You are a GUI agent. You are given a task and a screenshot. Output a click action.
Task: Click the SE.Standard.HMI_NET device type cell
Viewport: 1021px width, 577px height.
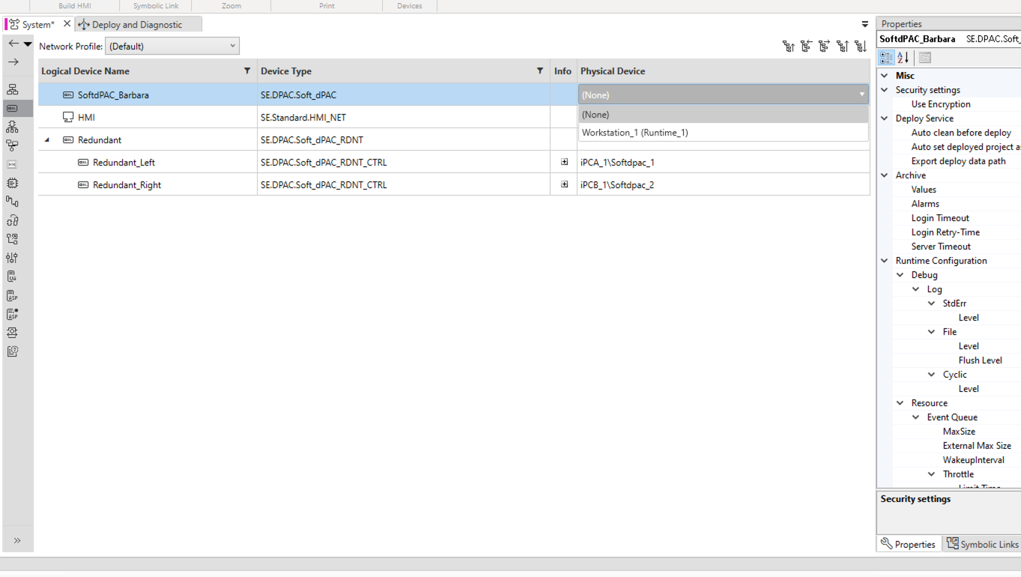pos(404,118)
